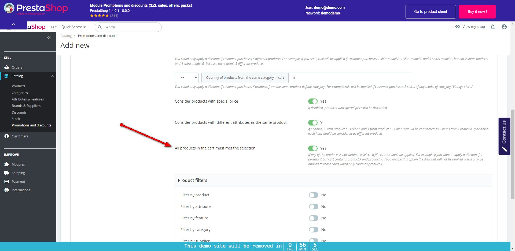This screenshot has width=515, height=251.
Task: Click the Buy it now button
Action: click(477, 12)
